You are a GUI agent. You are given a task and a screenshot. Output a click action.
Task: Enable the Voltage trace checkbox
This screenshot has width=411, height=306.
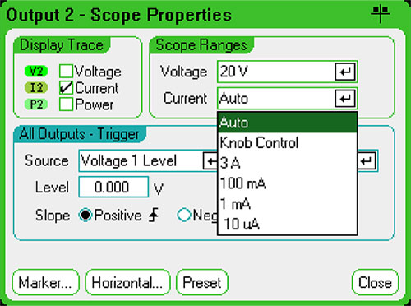(66, 71)
